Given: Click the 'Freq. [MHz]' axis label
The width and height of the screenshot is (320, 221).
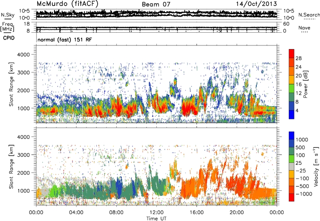Looking at the screenshot, I should tap(7, 27).
